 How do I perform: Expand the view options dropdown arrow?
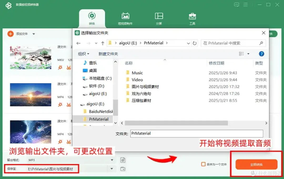pyautogui.click(x=248, y=54)
